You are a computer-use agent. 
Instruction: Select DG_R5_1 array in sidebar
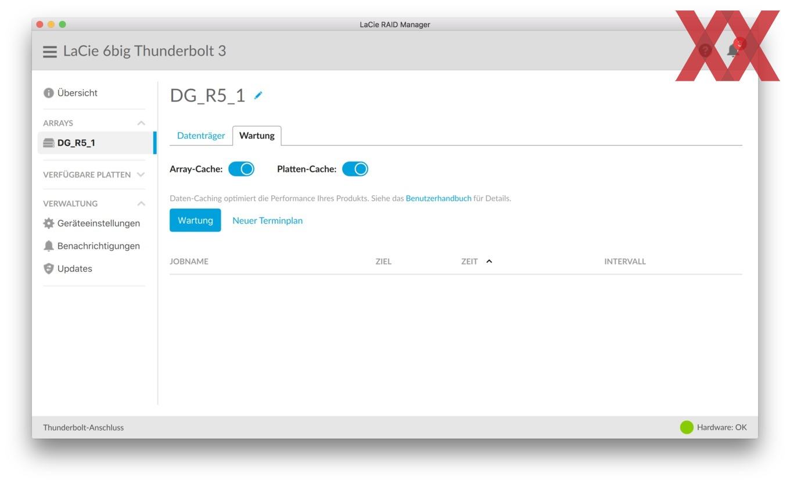(96, 143)
